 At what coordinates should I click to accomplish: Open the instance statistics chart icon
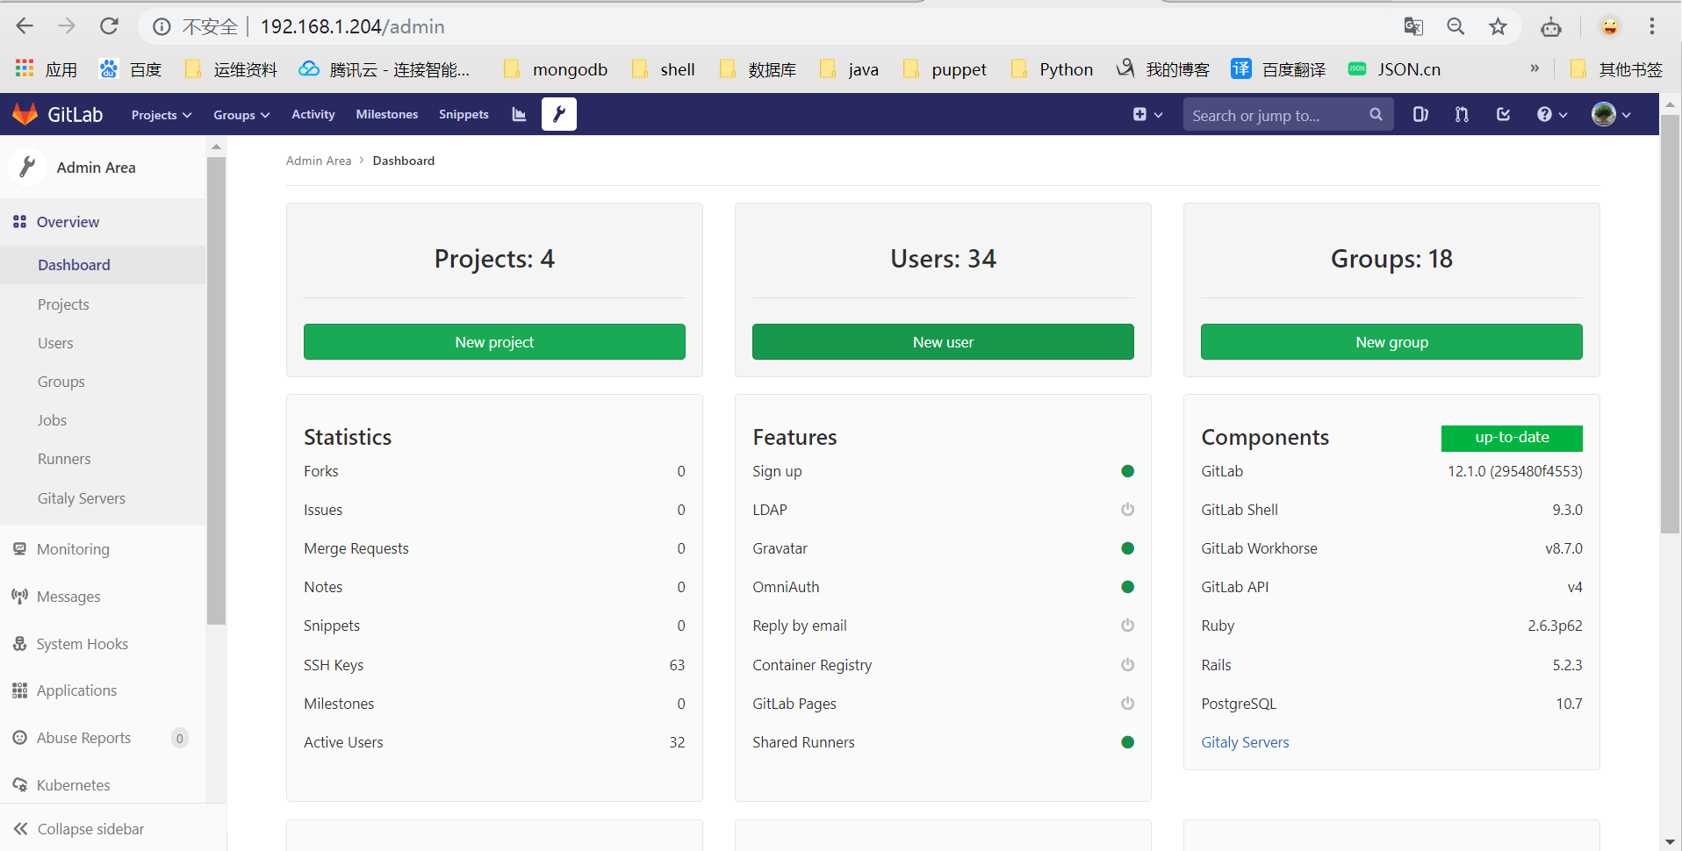[x=519, y=115]
